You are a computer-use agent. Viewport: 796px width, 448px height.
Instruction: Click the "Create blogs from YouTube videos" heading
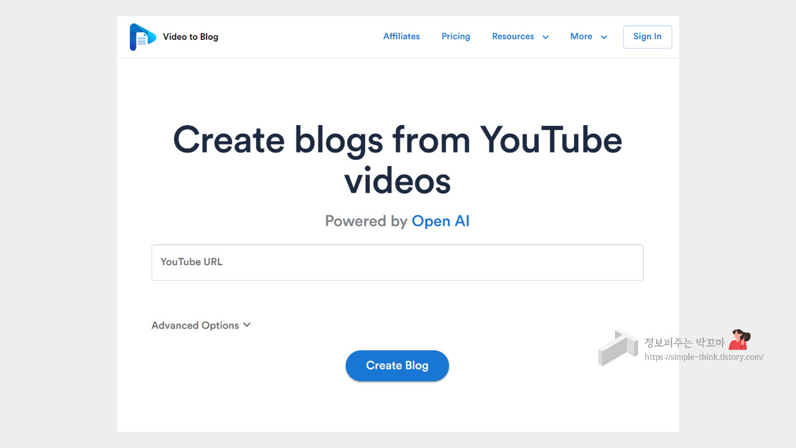point(397,160)
